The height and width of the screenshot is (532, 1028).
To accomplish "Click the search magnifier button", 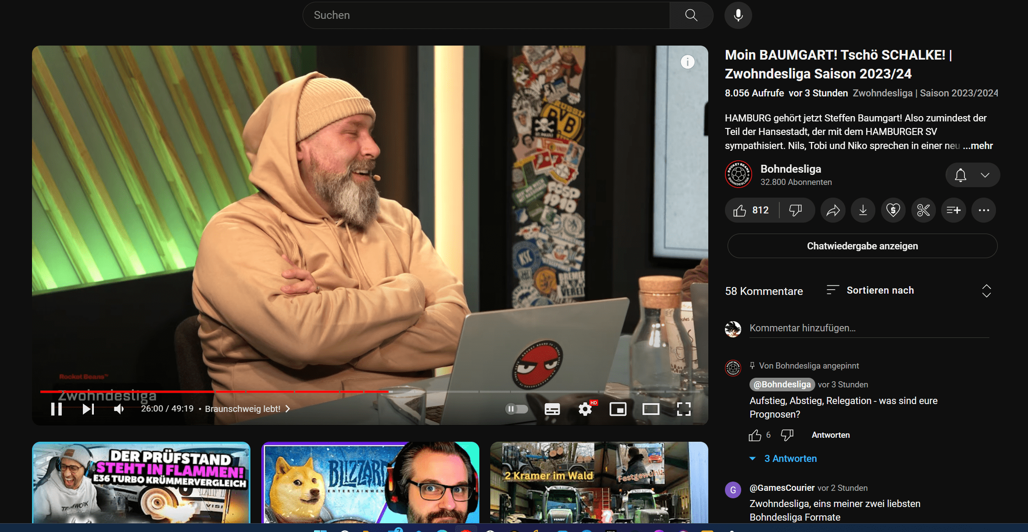I will pos(691,15).
